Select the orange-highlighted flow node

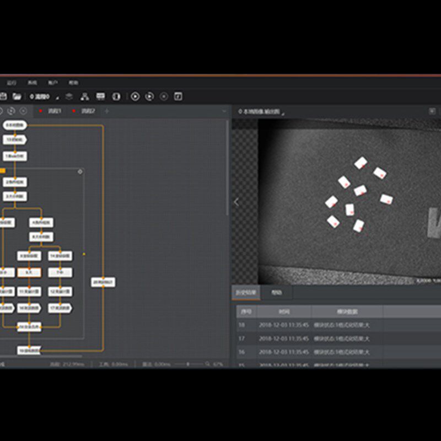pos(29,272)
